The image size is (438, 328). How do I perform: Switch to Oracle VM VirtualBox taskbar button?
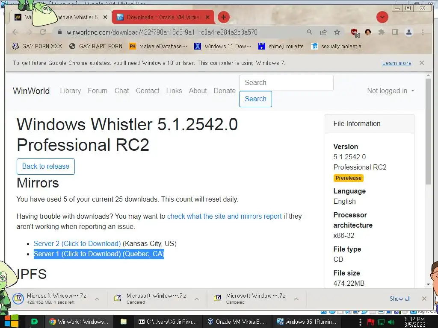[236, 322]
